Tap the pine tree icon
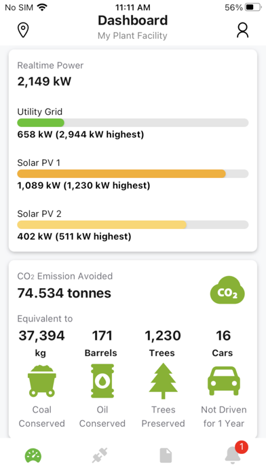Screen dimensions: 266x473 163,381
